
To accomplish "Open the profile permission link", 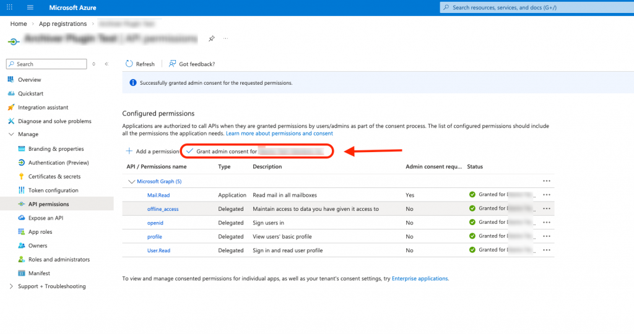I will pyautogui.click(x=154, y=237).
